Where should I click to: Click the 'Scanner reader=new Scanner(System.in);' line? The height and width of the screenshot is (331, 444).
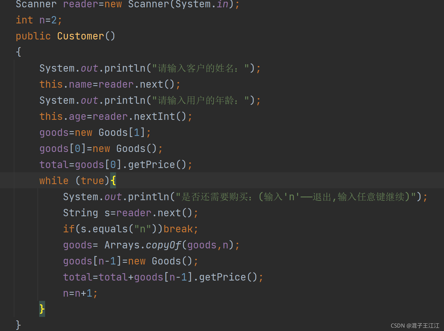click(128, 5)
